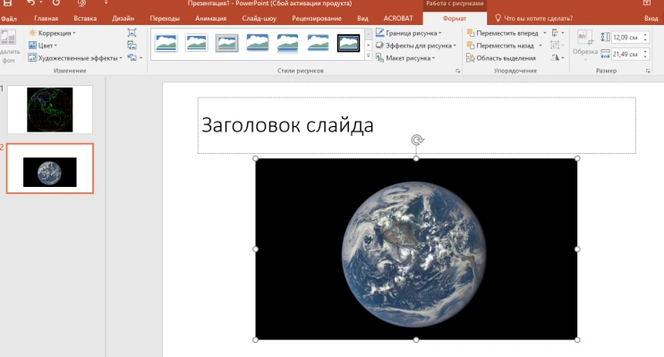Click the width field showing 21,49 см
The image size is (664, 357).
click(x=626, y=55)
